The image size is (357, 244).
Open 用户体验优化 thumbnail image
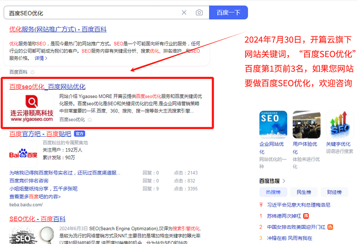306,125
